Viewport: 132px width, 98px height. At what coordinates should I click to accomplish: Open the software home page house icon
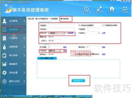click(112, 9)
